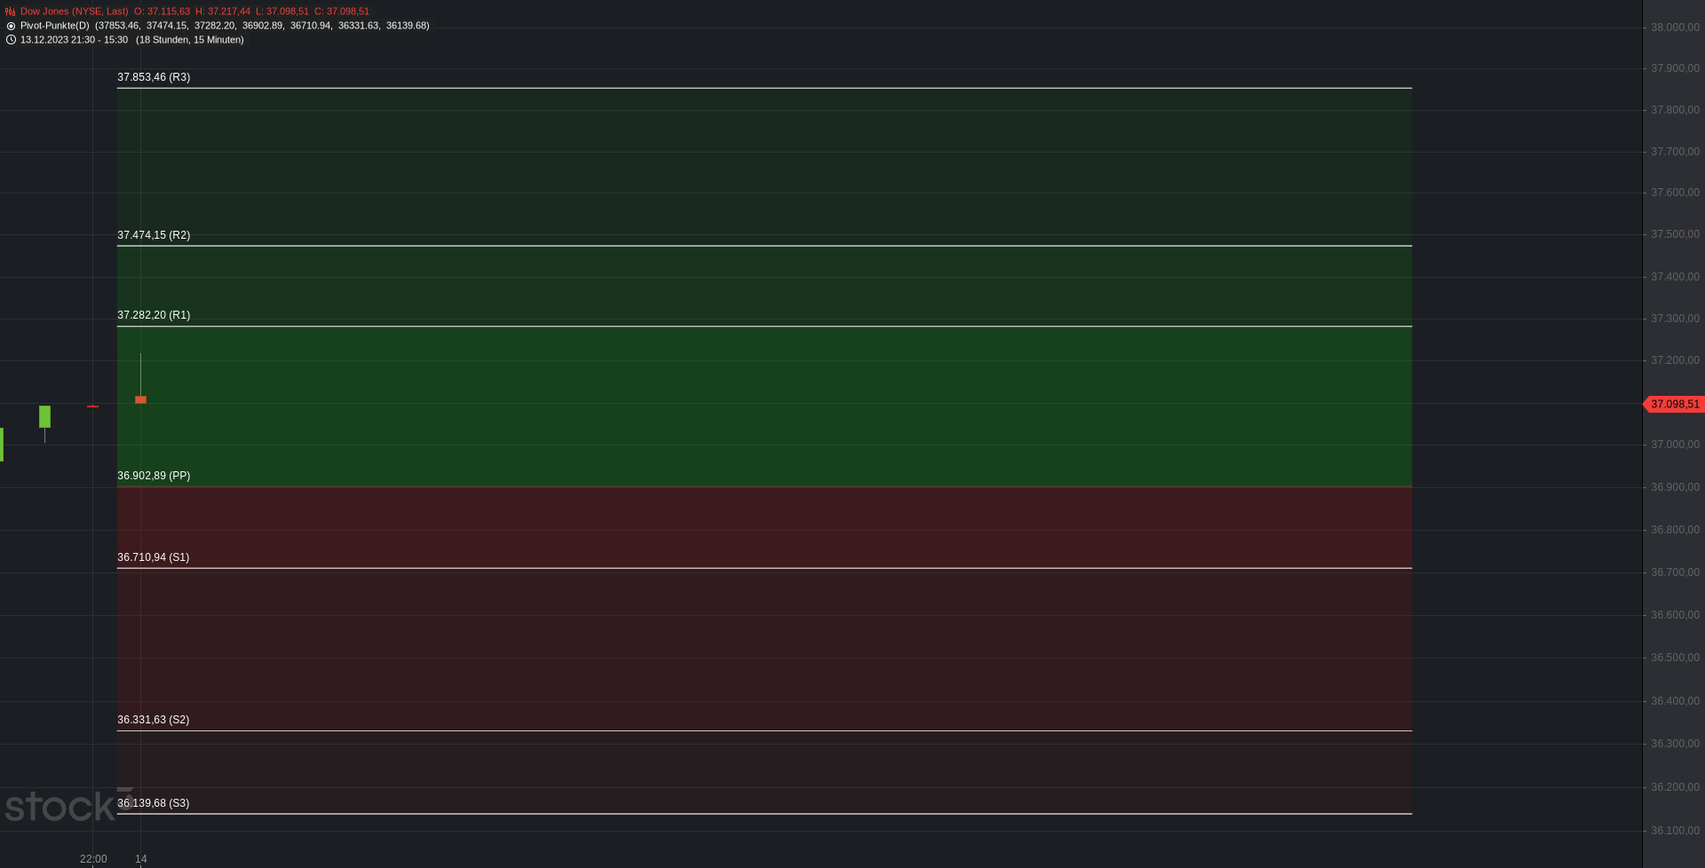Click the small red dash candle at 22:00

click(92, 406)
